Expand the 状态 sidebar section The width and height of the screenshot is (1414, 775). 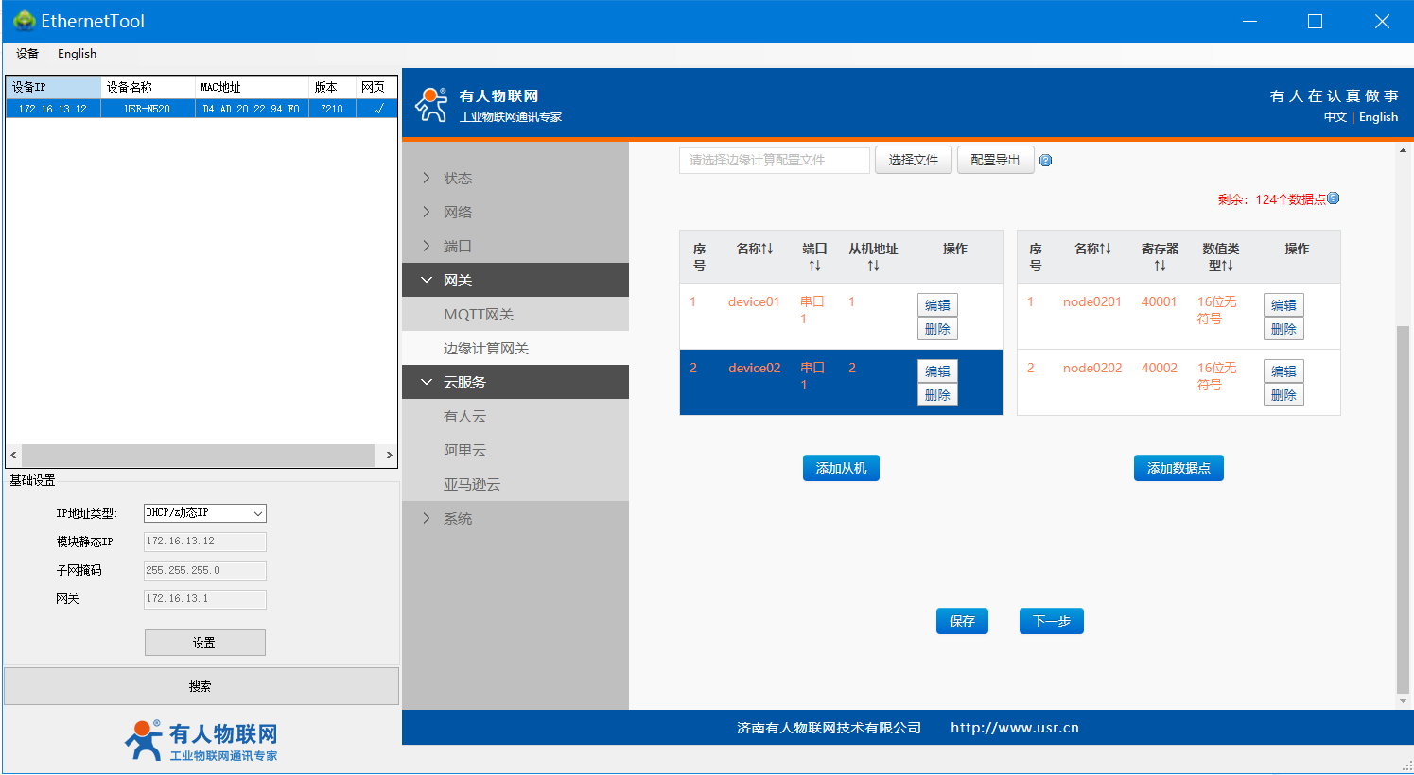458,179
